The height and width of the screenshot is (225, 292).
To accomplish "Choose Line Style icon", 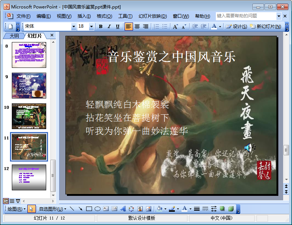I will click(x=197, y=209).
